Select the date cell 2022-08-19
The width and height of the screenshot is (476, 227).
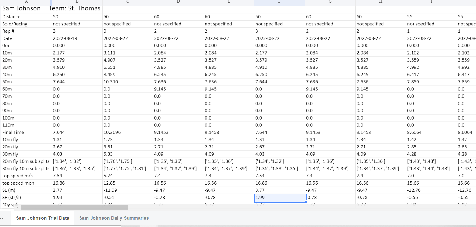(77, 38)
